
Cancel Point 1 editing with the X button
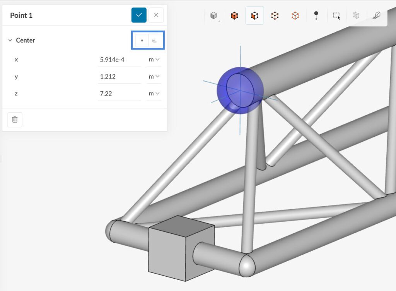[156, 15]
